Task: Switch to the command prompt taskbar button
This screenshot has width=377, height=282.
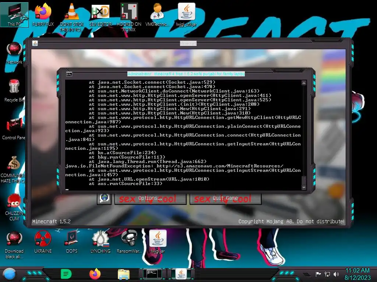Action: [152, 274]
